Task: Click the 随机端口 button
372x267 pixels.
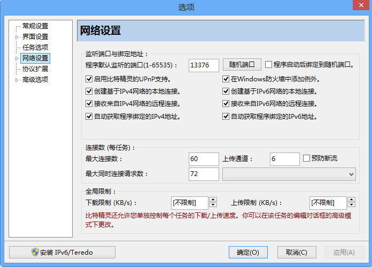Action: coord(242,65)
